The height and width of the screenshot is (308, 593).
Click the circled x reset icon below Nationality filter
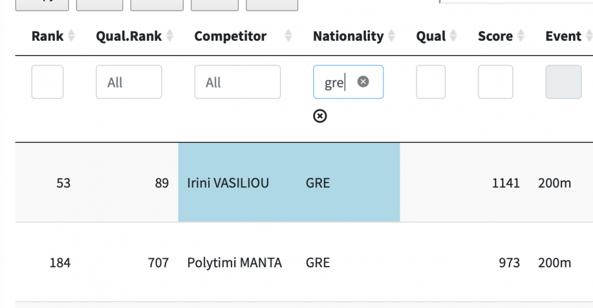(x=320, y=116)
